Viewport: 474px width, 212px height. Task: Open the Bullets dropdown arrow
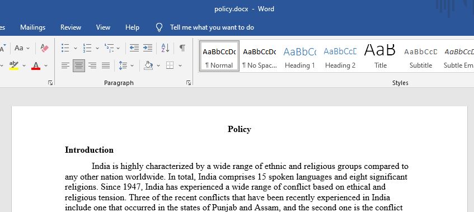click(76, 48)
